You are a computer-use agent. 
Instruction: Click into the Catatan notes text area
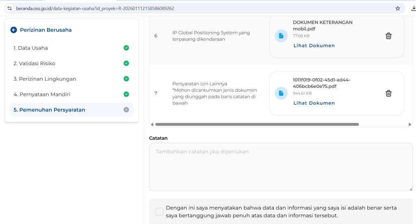pos(281,166)
